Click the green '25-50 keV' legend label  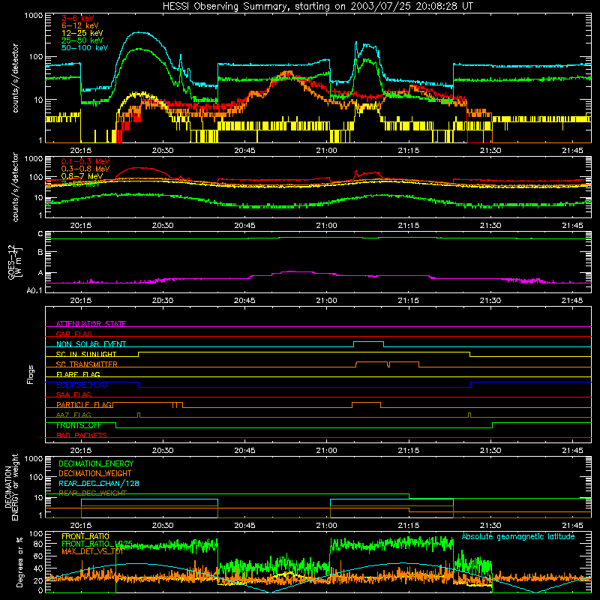coord(82,40)
